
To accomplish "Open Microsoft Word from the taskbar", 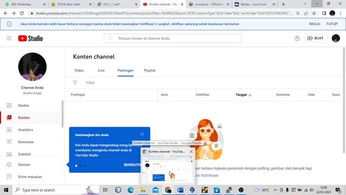I will click(x=180, y=190).
